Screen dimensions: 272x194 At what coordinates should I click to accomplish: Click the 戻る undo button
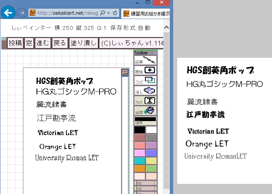coord(60,43)
